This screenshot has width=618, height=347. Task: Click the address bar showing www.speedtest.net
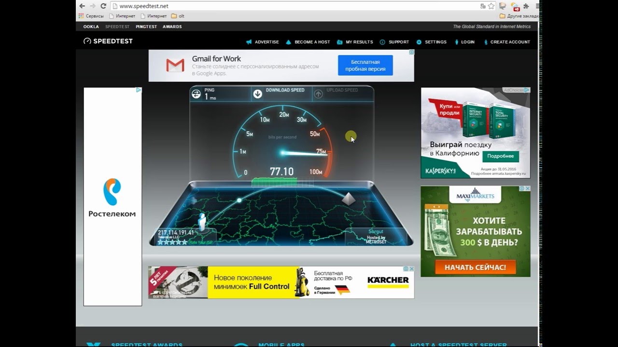pyautogui.click(x=295, y=6)
